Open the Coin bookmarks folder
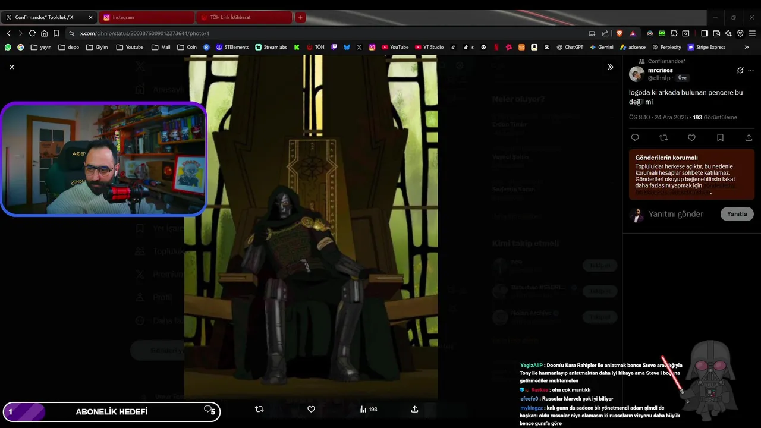Screen dimensions: 761x428 [x=187, y=47]
